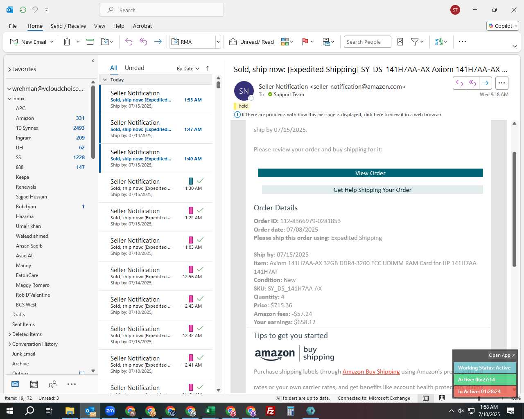524x419 pixels.
Task: Open the By Date sort dropdown
Action: (188, 69)
